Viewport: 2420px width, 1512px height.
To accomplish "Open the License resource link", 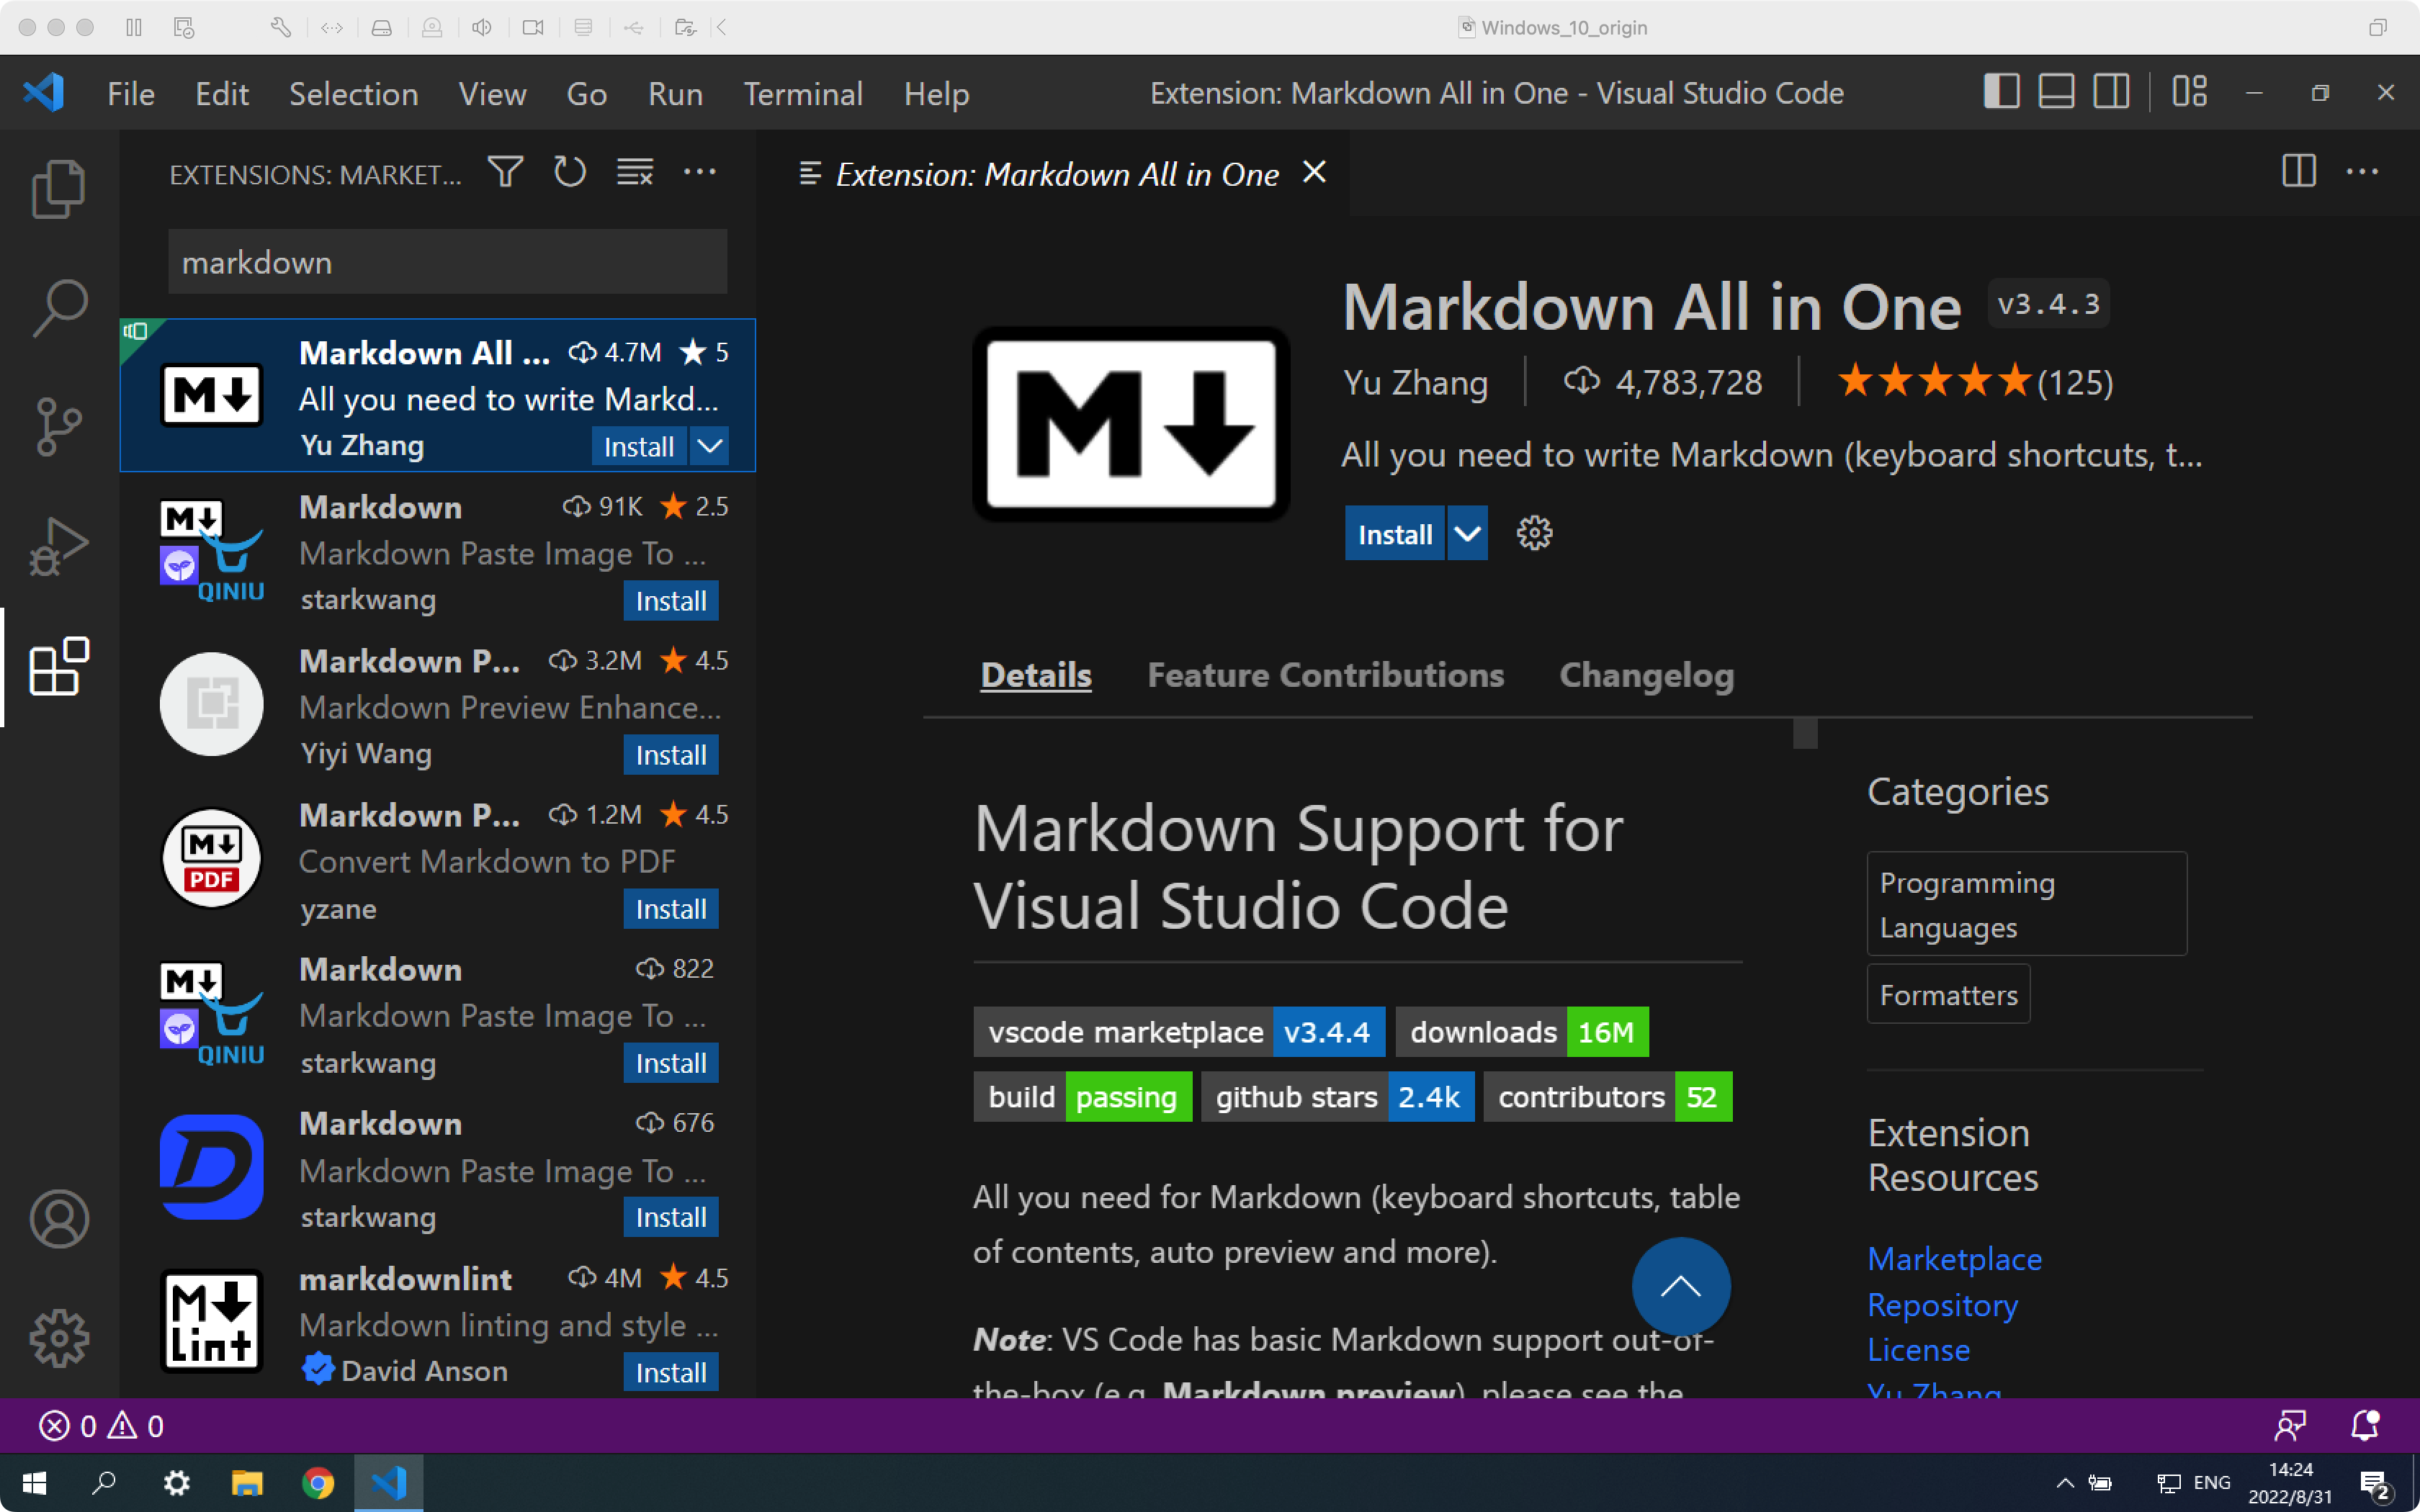I will pos(1919,1349).
